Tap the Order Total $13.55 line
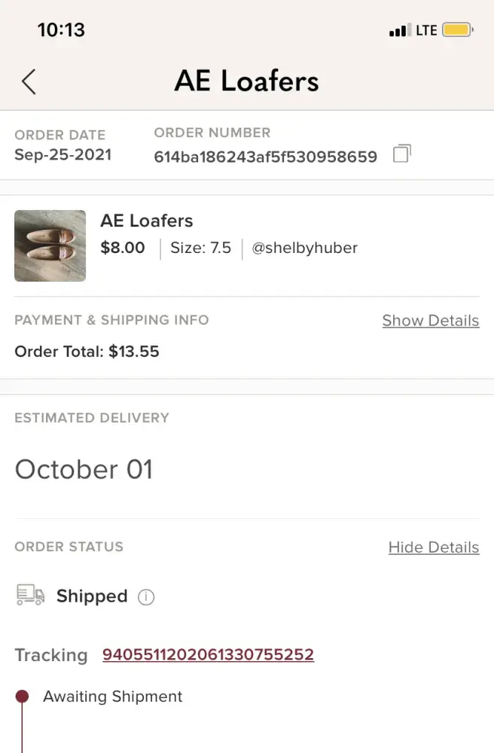Image resolution: width=494 pixels, height=753 pixels. click(87, 352)
